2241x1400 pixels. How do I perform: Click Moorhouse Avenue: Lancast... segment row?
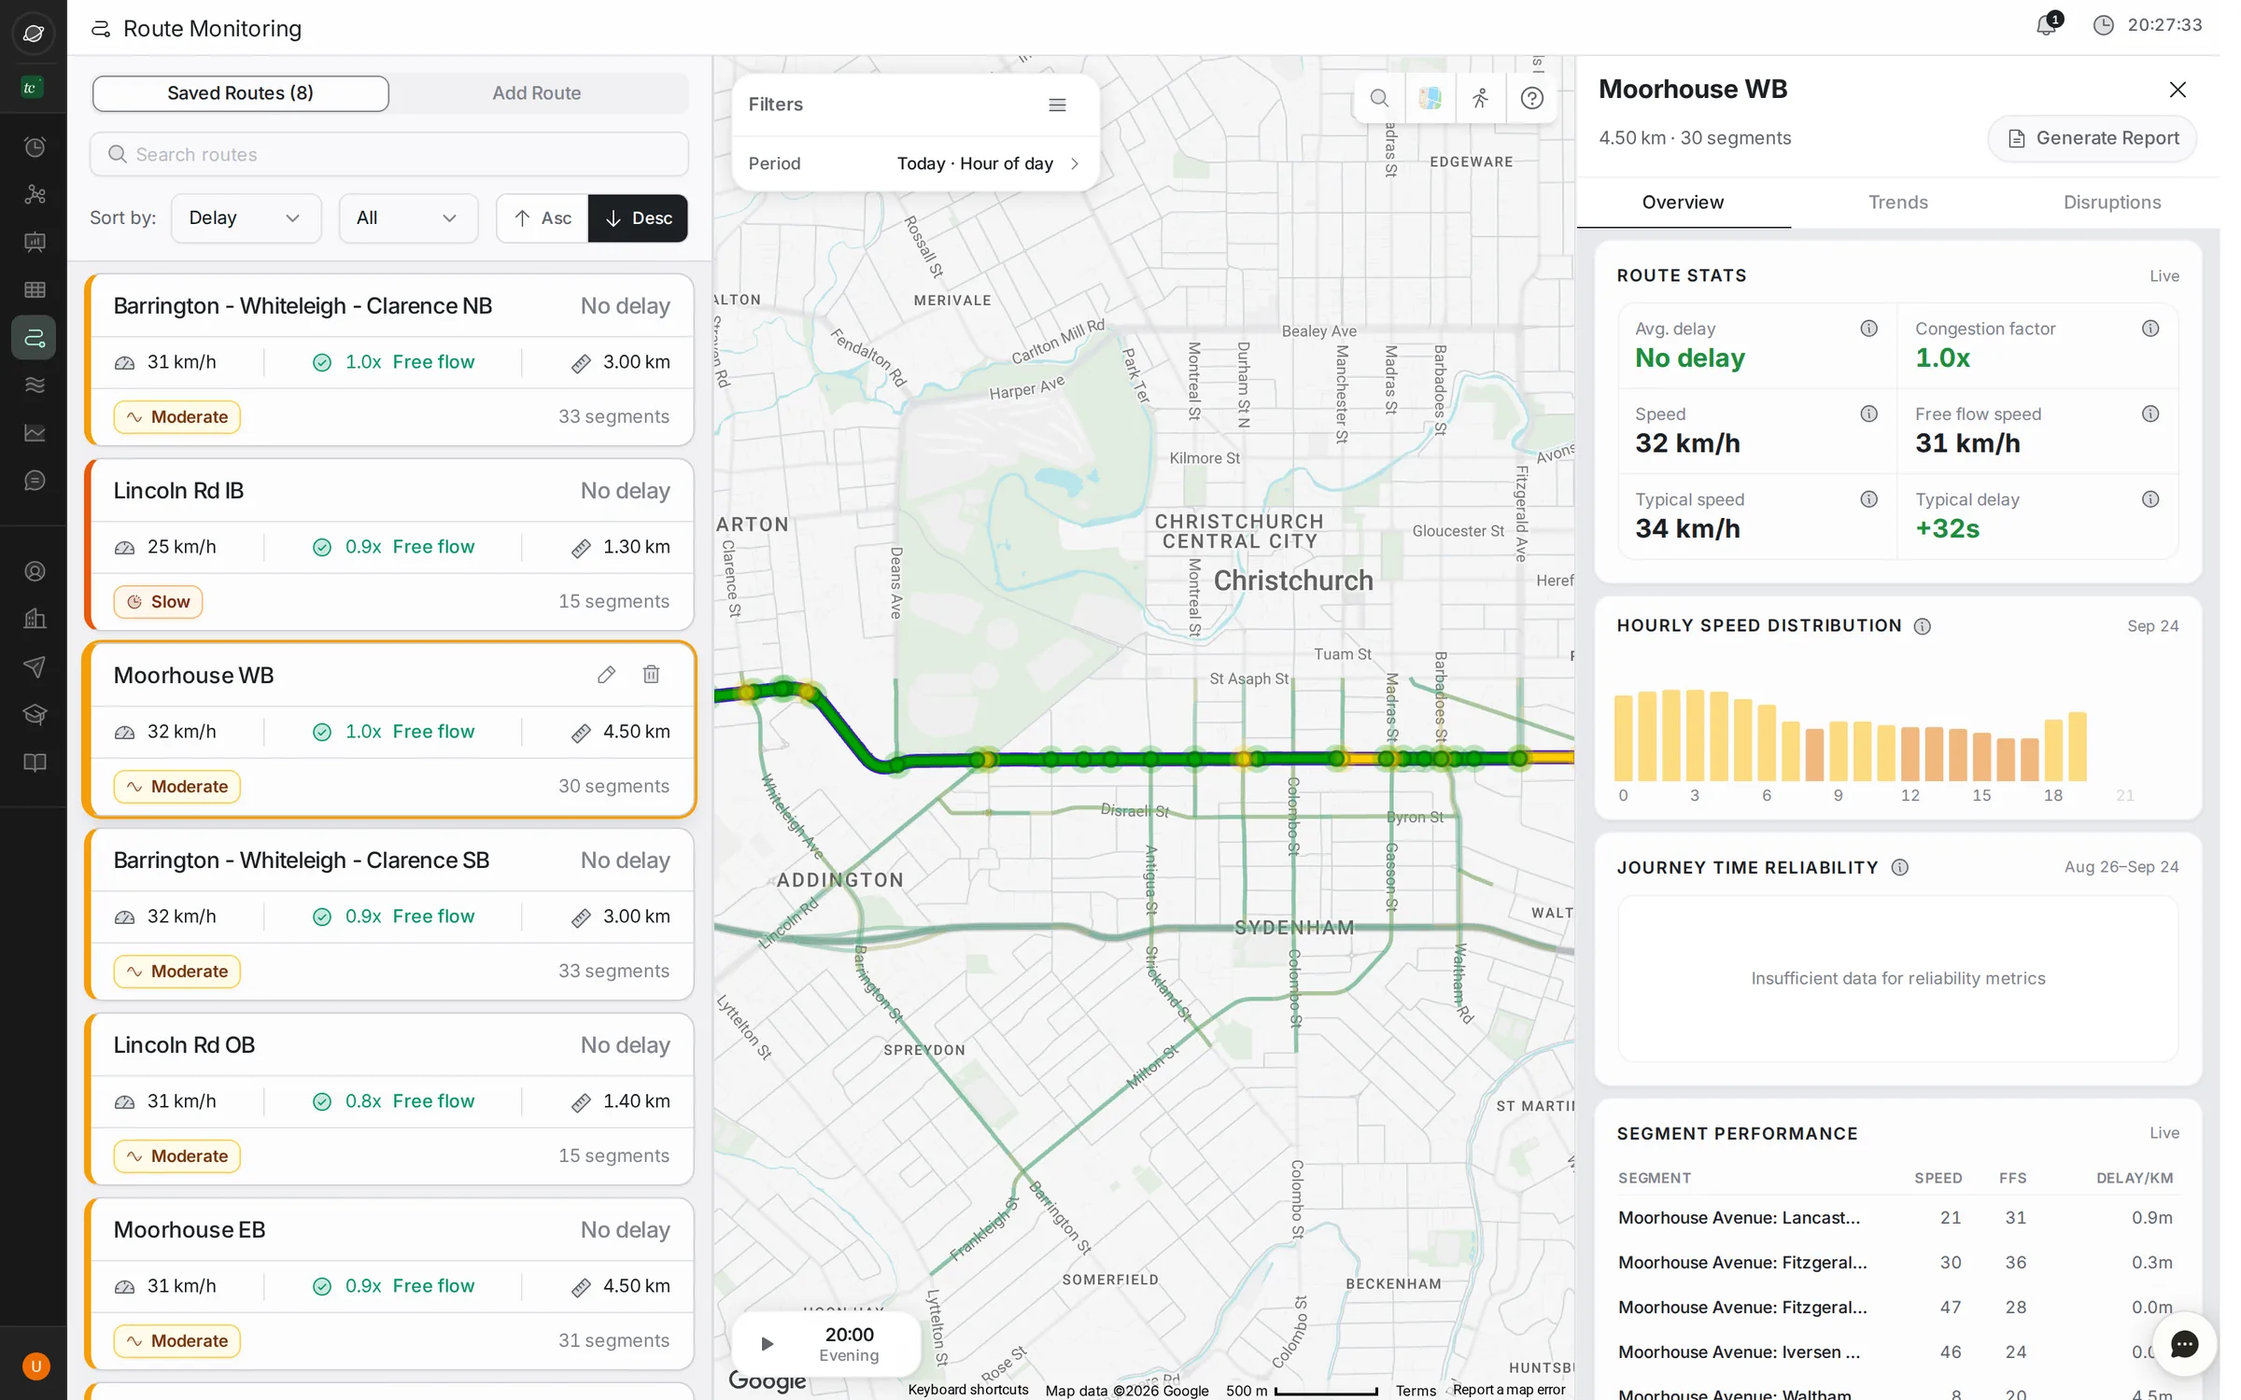(x=1897, y=1217)
